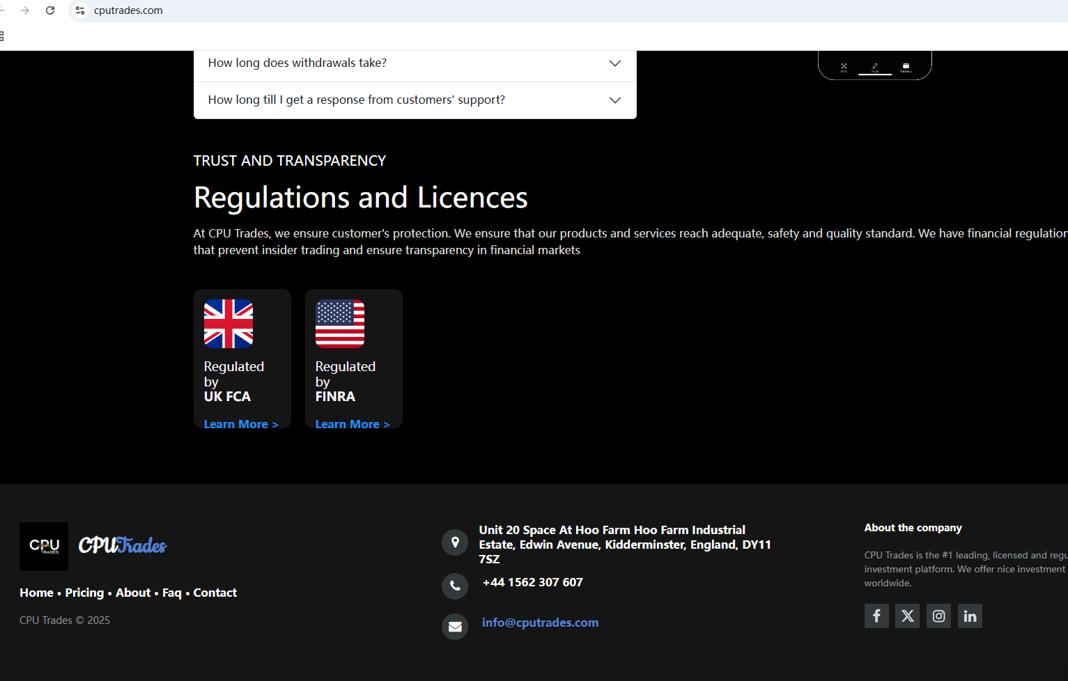
Task: Click the envelope email icon
Action: tap(455, 627)
